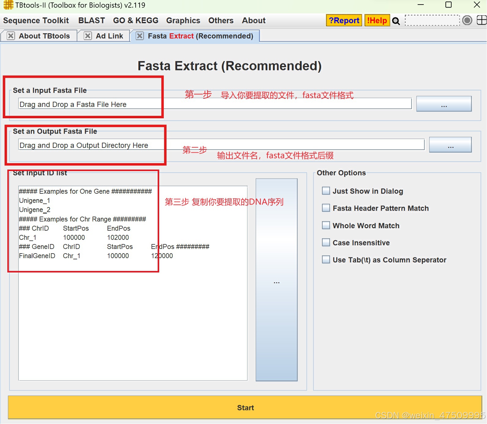This screenshot has height=424, width=487.
Task: Click the grid layout icon
Action: 482,20
